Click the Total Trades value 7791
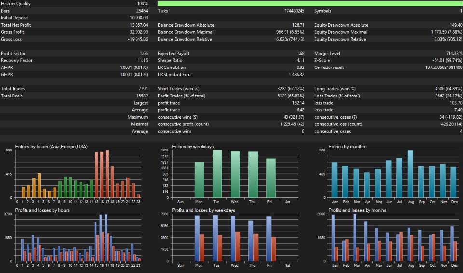 click(143, 89)
